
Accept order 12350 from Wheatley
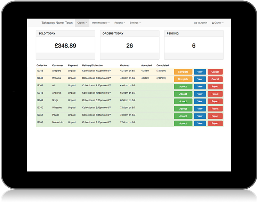183,109
